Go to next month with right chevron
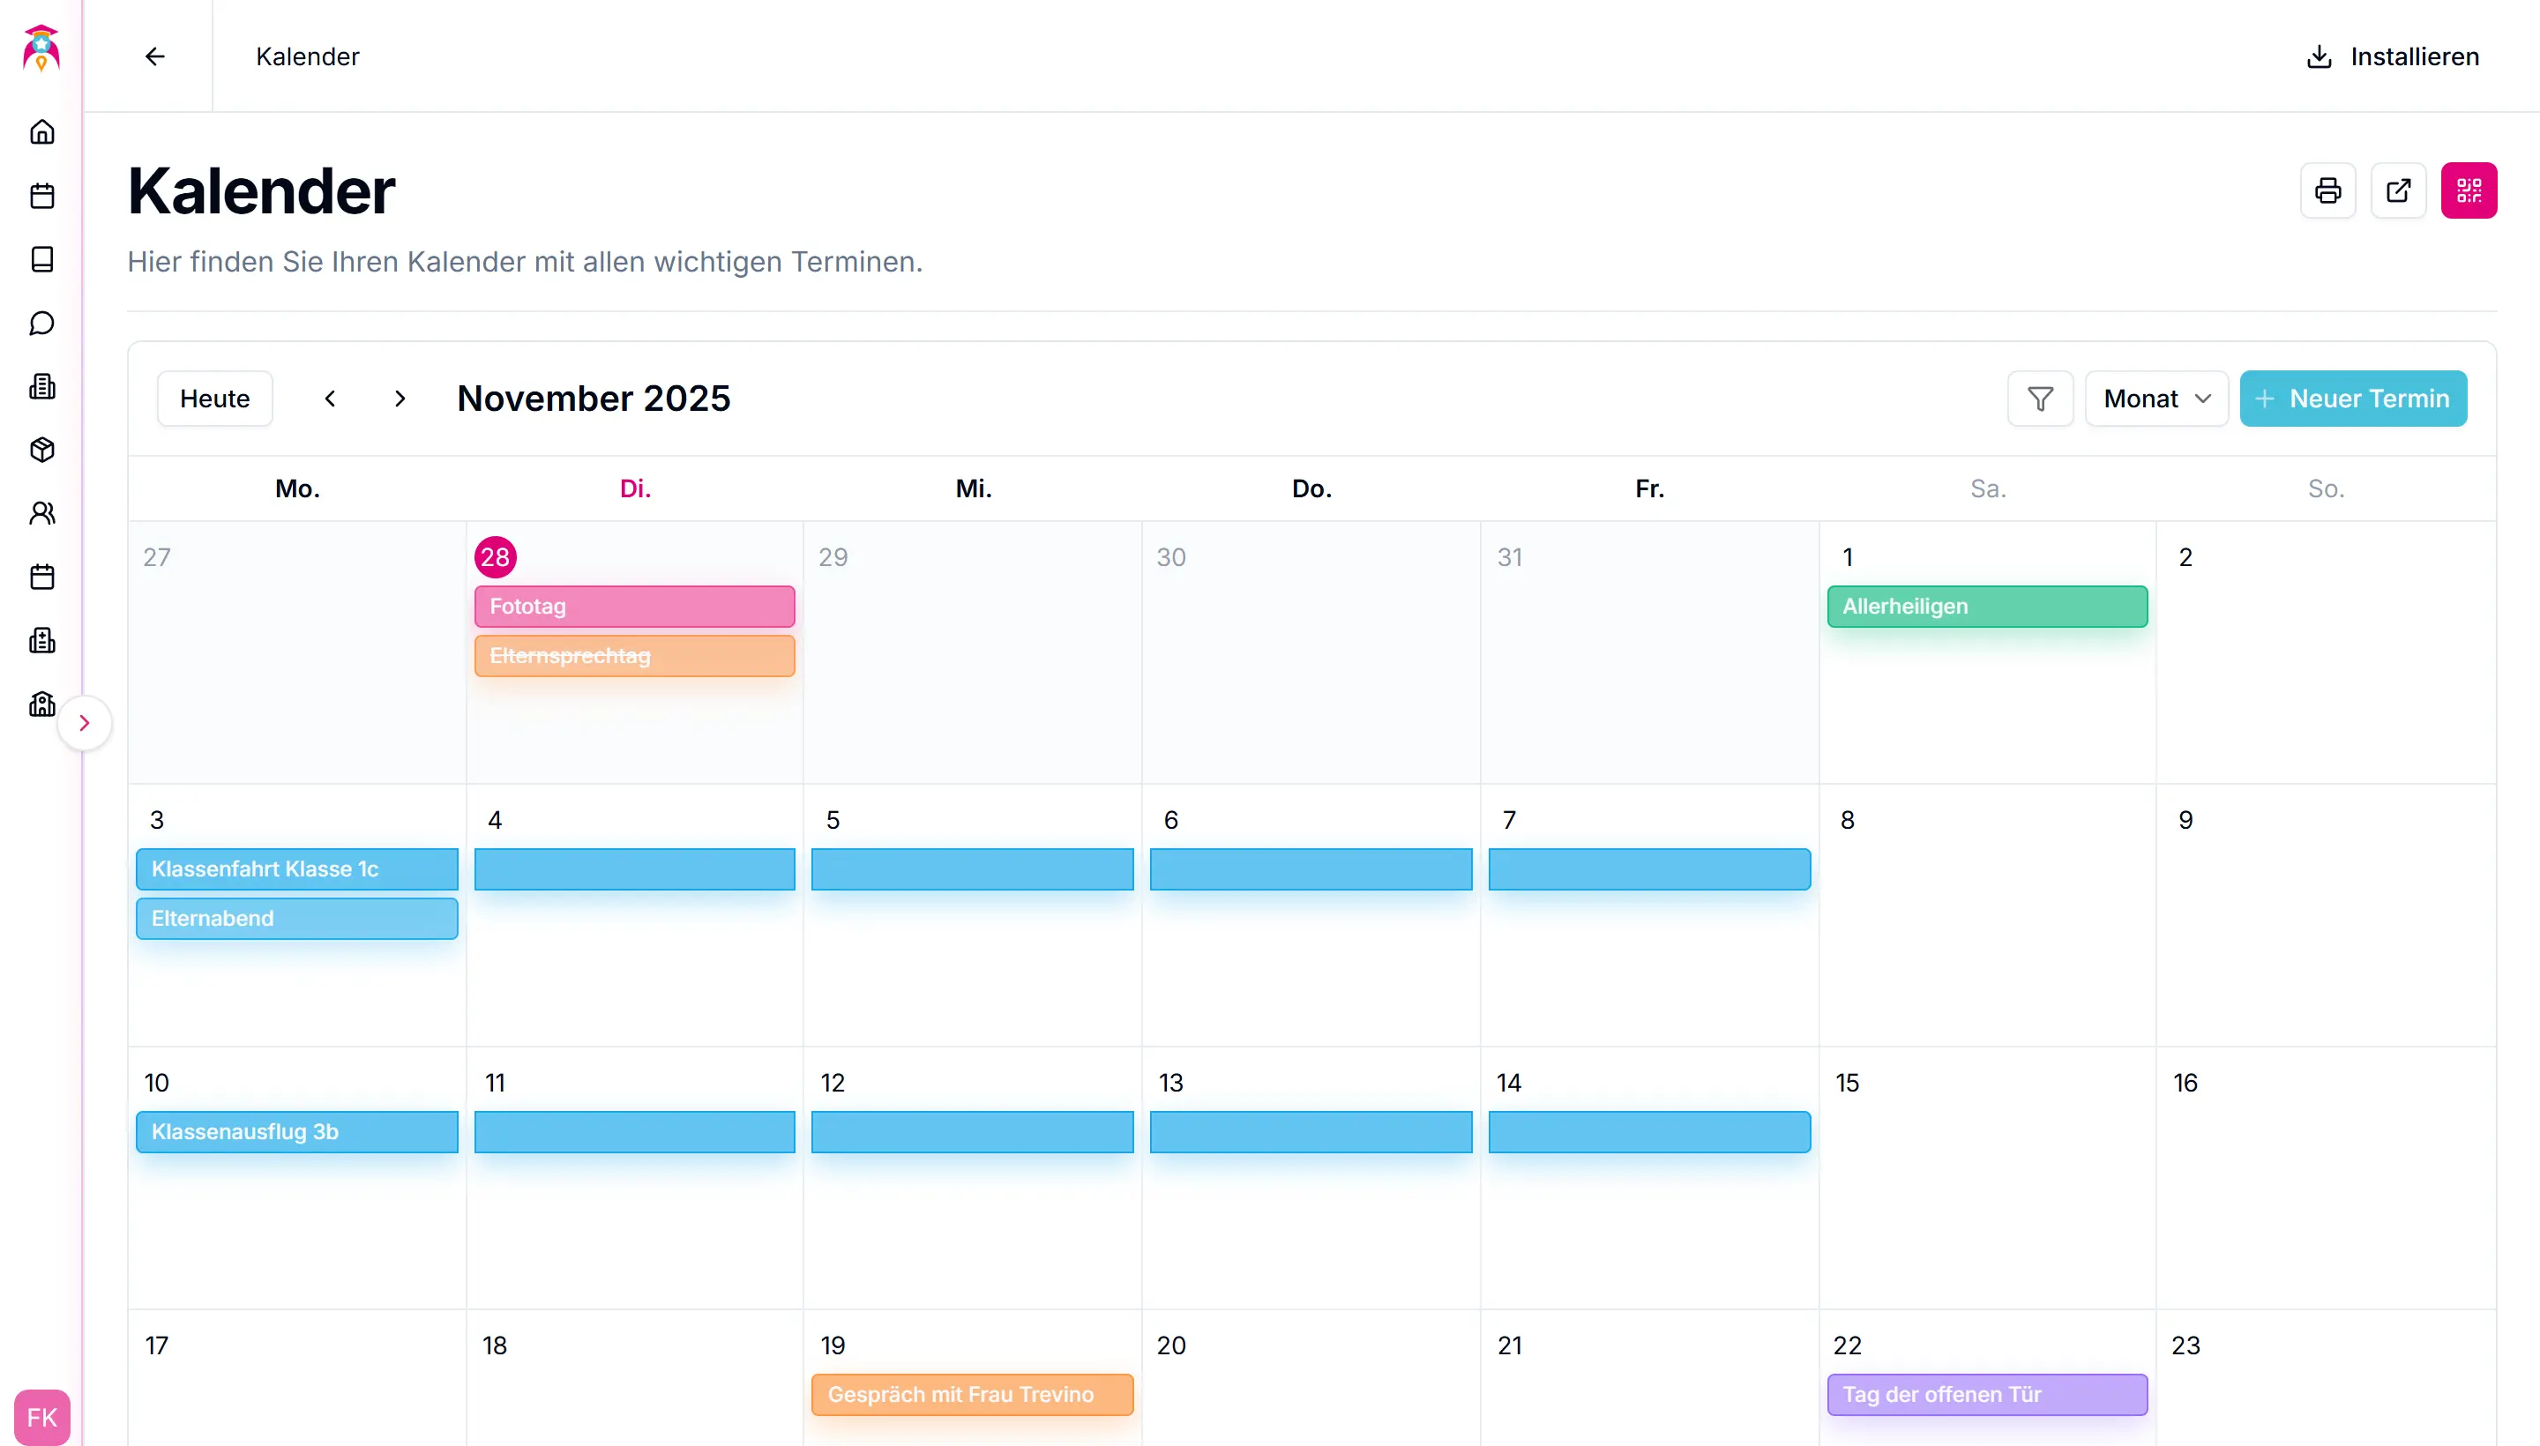 tap(400, 399)
